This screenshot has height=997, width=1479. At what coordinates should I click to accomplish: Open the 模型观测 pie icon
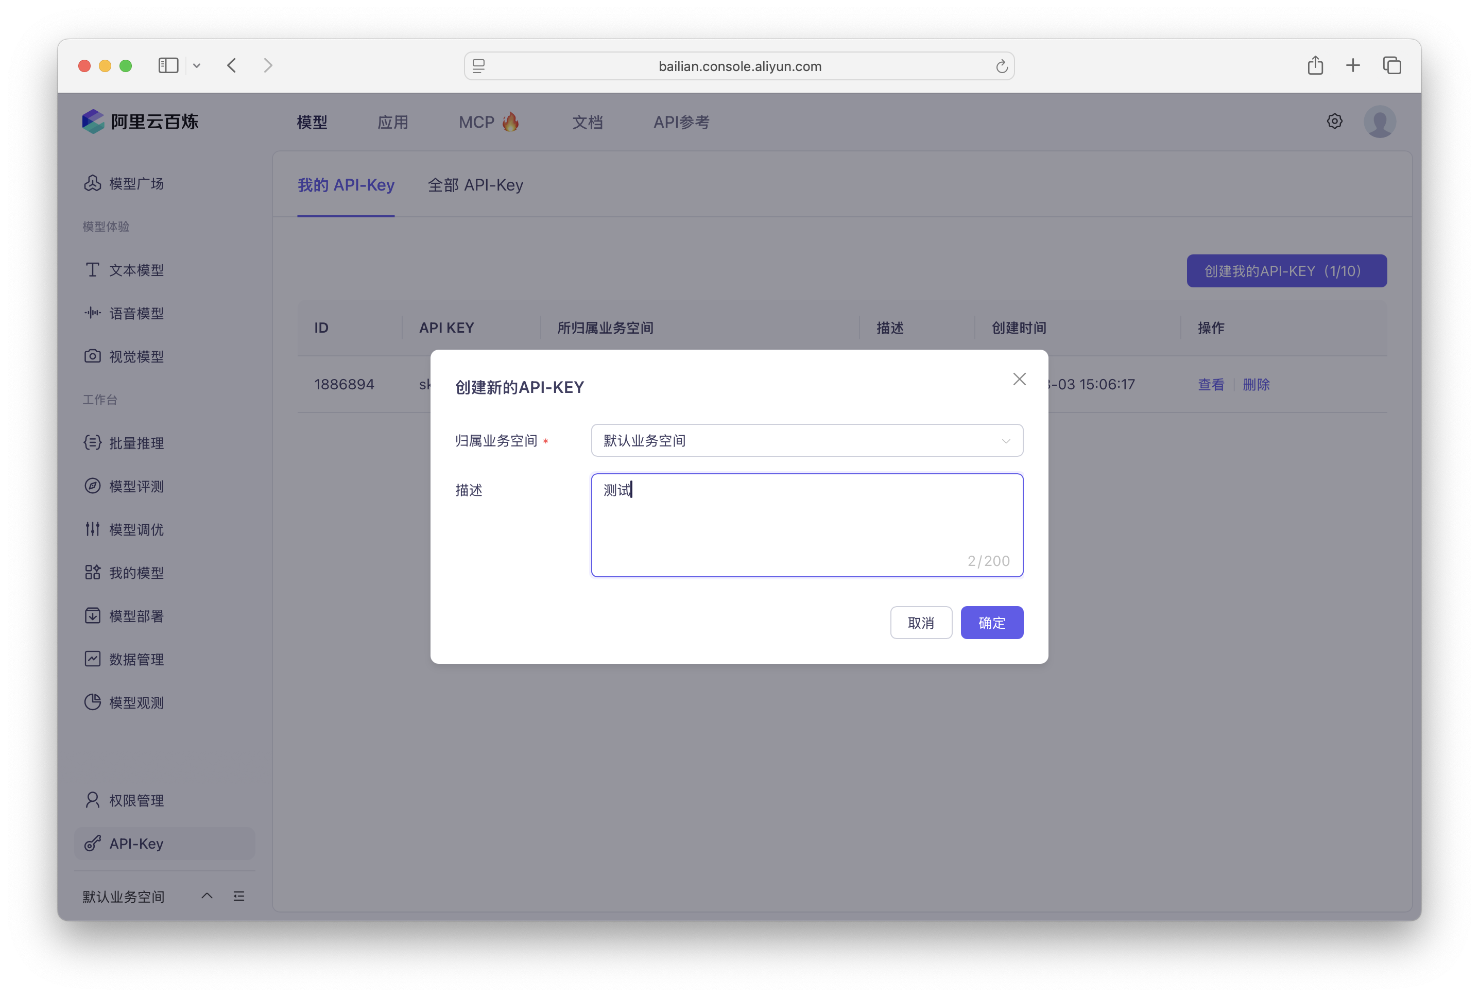click(x=93, y=702)
